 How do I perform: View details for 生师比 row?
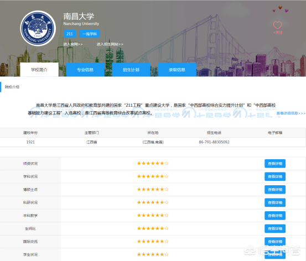pyautogui.click(x=275, y=228)
